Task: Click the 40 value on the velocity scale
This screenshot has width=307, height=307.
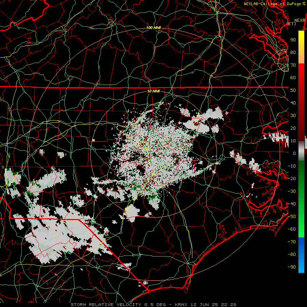Action: [x=293, y=103]
